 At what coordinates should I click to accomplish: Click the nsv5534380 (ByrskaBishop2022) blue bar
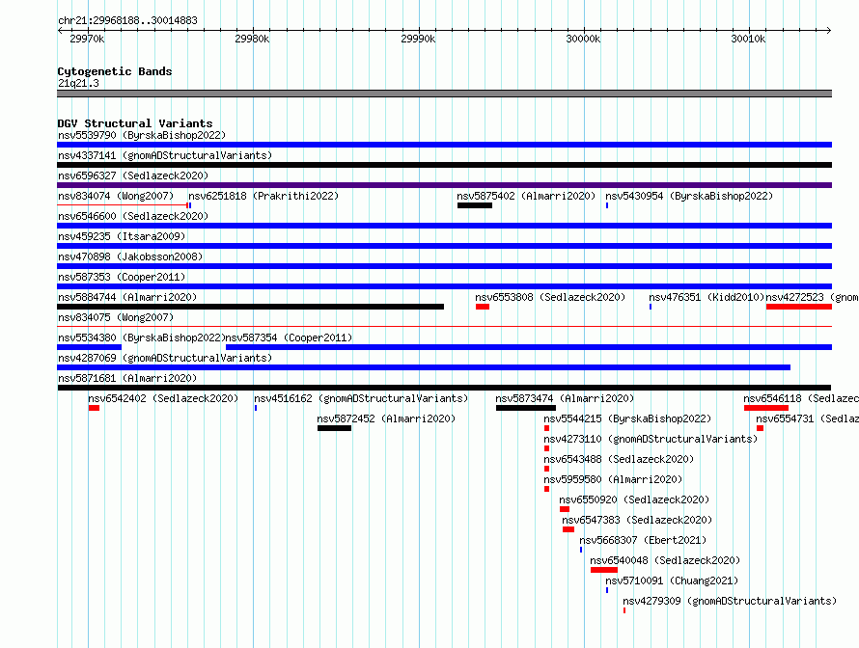90,347
